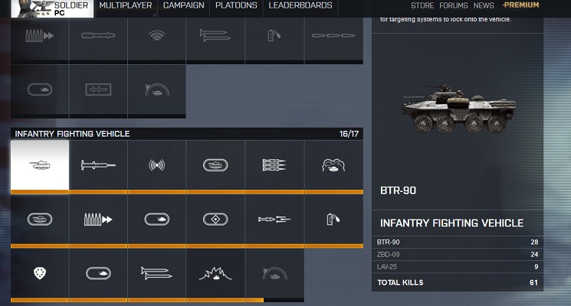Click the Total Kills 61 row
This screenshot has height=306, width=571.
tap(458, 282)
